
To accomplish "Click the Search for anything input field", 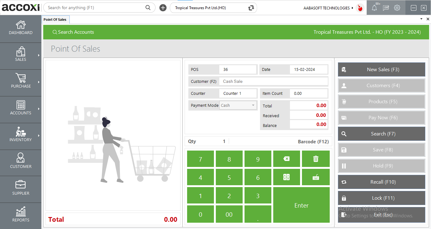I will click(95, 8).
